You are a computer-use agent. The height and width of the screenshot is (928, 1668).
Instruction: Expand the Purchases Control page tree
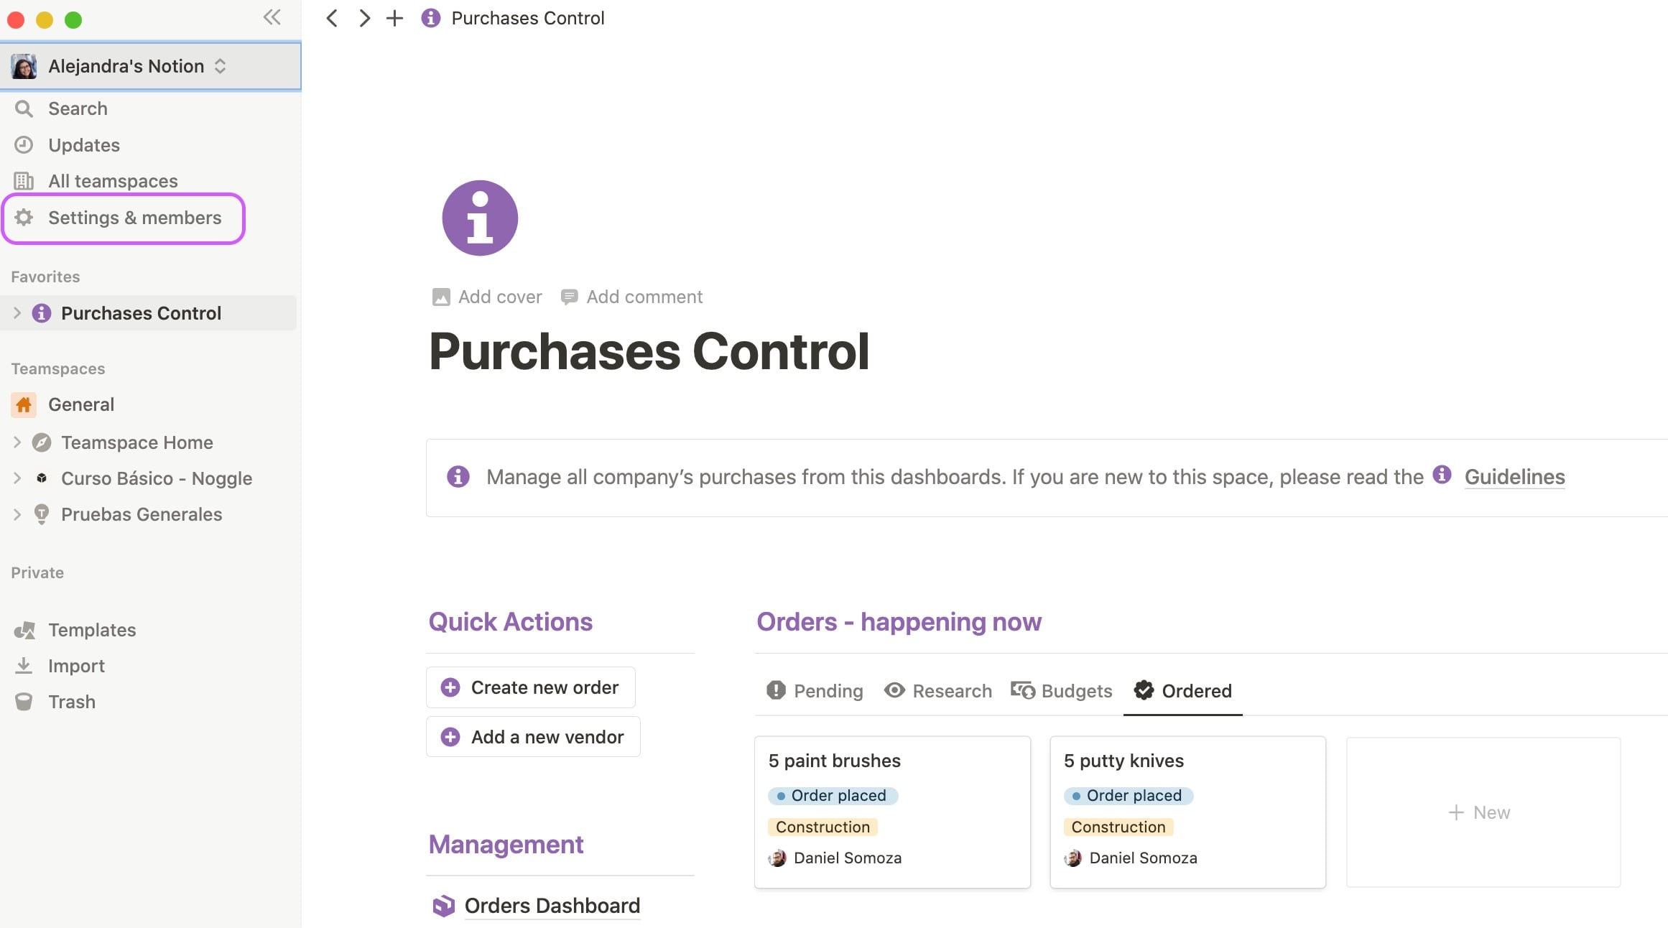[17, 313]
